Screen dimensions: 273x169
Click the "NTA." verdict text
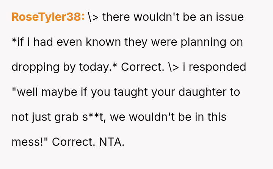112,142
